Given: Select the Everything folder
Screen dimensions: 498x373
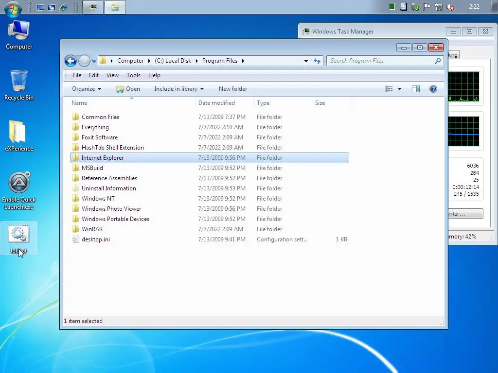Looking at the screenshot, I should click(x=210, y=127).
